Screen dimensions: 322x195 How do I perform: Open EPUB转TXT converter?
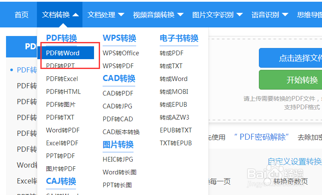coord(176,130)
